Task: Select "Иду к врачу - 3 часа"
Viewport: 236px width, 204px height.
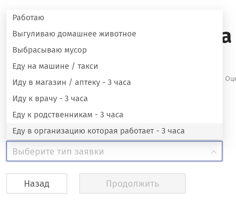Action: [50, 99]
